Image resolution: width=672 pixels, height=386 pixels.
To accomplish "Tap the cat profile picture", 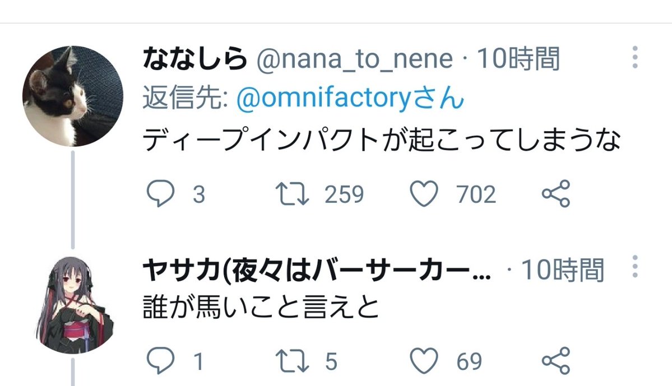I will point(73,96).
